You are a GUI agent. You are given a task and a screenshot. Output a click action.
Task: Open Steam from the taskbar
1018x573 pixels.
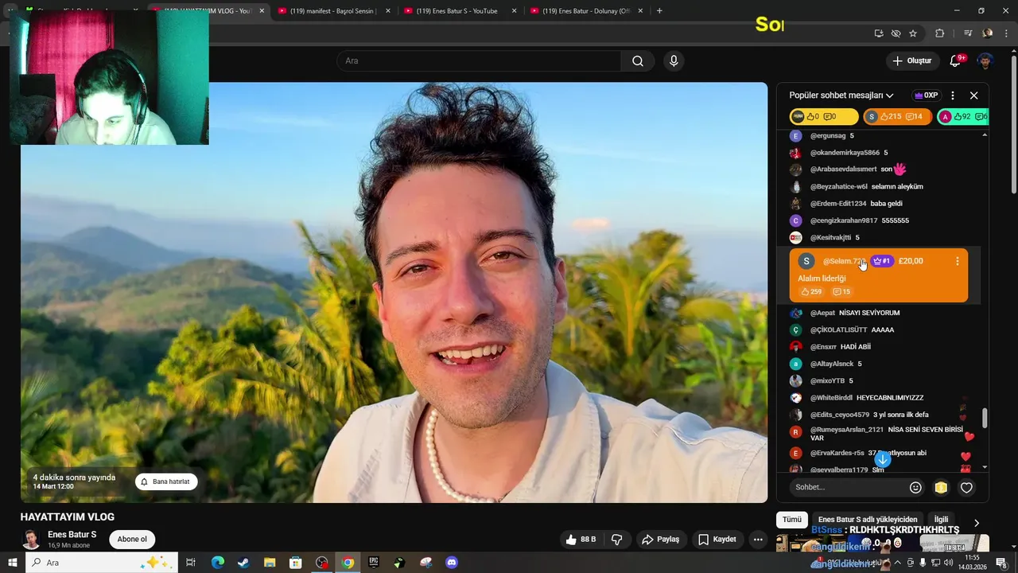tap(243, 563)
